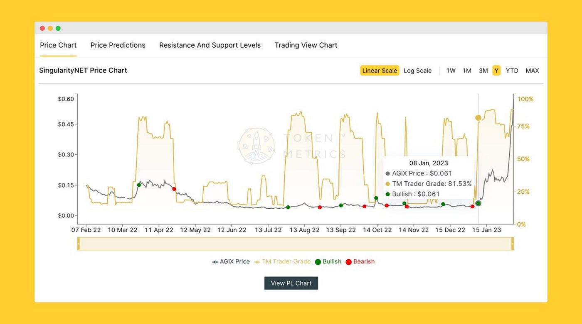Set time range to 1W
582x324 pixels.
coord(451,71)
